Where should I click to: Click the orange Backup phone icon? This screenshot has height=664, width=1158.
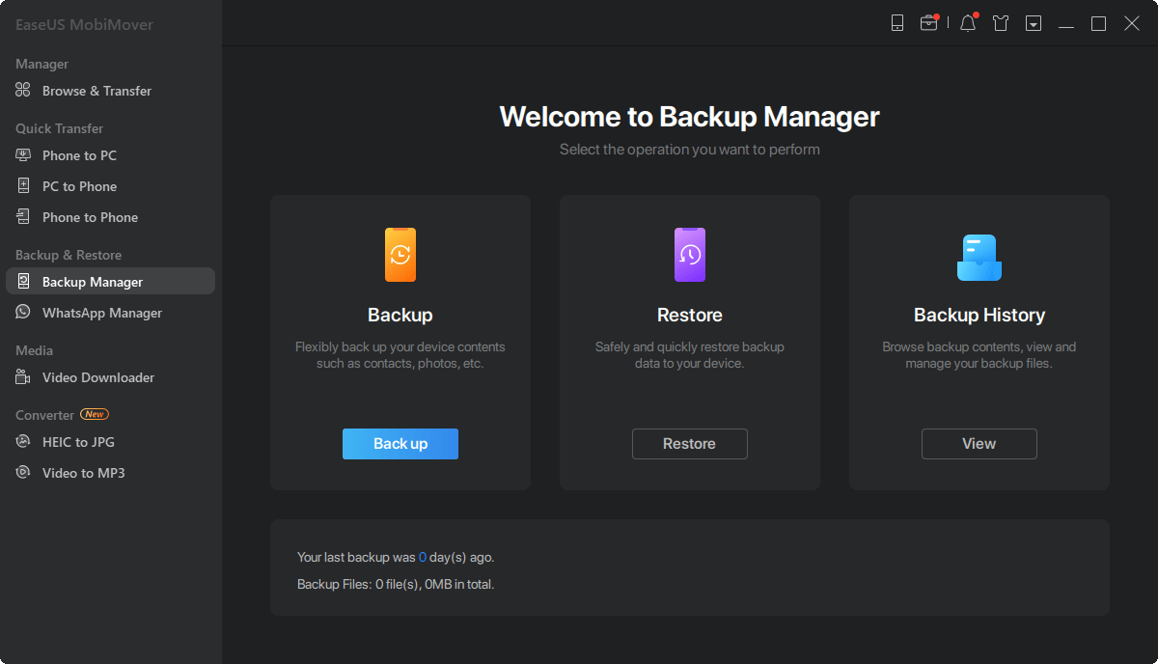coord(400,255)
